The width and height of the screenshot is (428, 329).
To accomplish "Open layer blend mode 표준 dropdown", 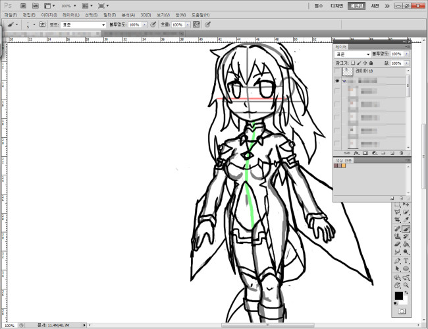I will coord(352,54).
